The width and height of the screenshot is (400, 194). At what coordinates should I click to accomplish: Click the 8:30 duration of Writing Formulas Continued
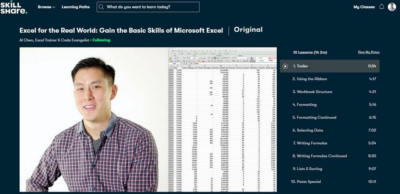(x=372, y=156)
